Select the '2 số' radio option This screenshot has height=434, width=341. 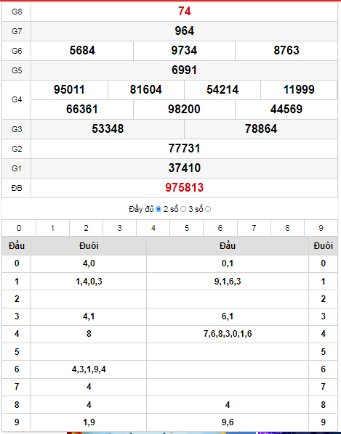[x=183, y=209]
